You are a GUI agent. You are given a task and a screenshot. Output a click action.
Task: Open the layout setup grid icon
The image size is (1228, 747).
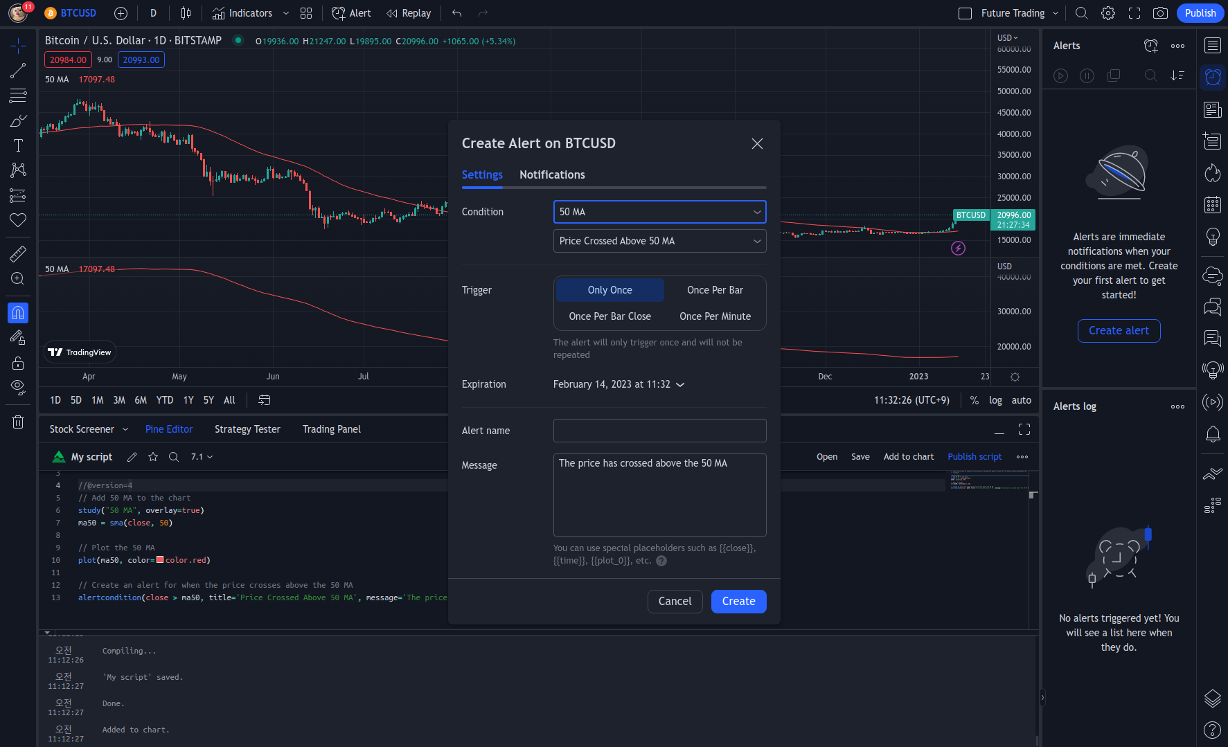point(306,13)
